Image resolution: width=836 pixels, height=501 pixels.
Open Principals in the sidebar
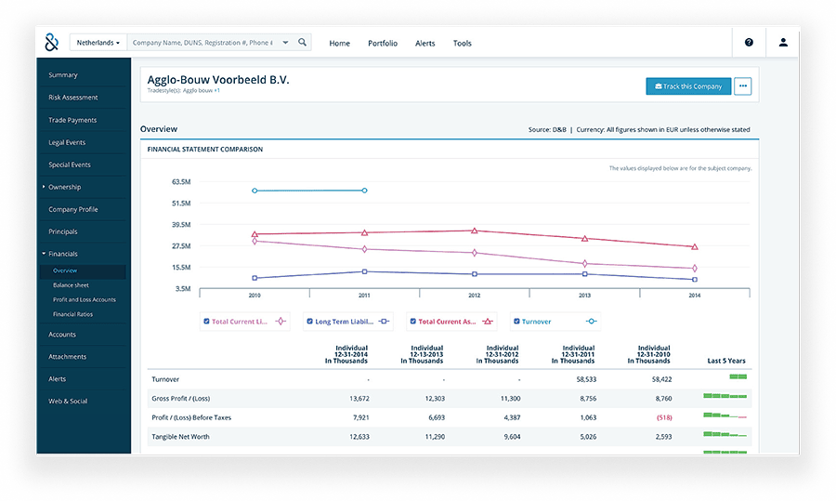click(x=63, y=231)
